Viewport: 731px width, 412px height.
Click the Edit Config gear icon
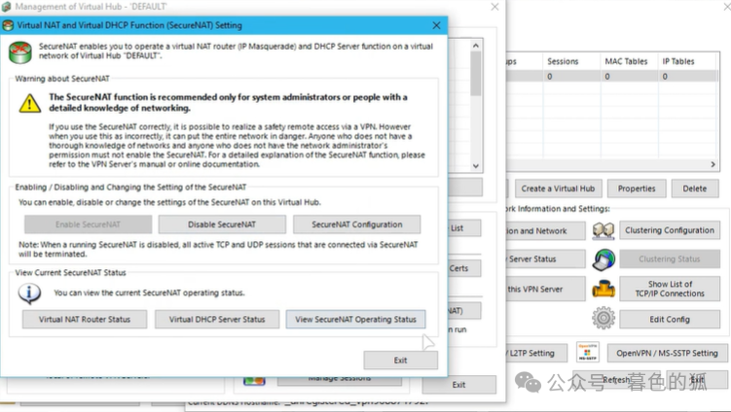pyautogui.click(x=603, y=318)
